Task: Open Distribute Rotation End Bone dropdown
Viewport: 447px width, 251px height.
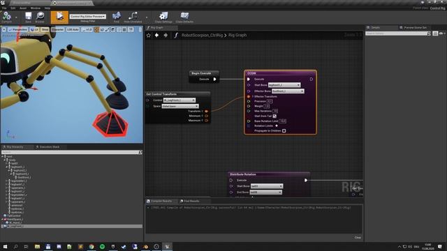Action: [x=266, y=192]
